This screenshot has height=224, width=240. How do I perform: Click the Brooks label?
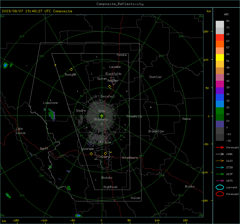tap(190, 186)
